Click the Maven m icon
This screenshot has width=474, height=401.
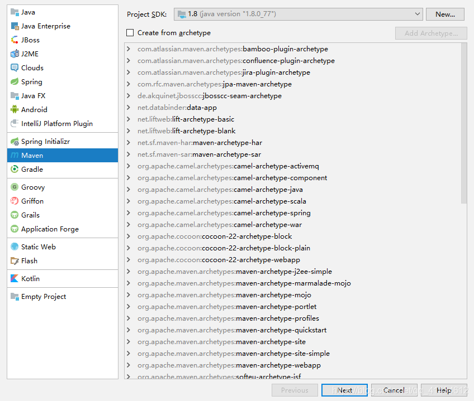coord(15,156)
